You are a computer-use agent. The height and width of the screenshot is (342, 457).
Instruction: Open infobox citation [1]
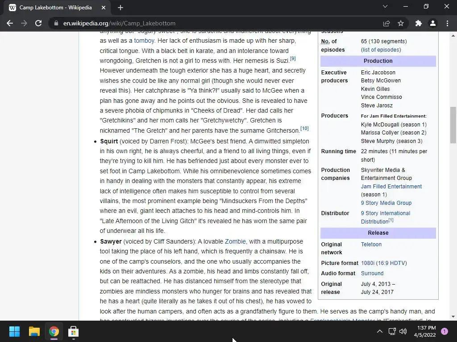click(x=391, y=220)
